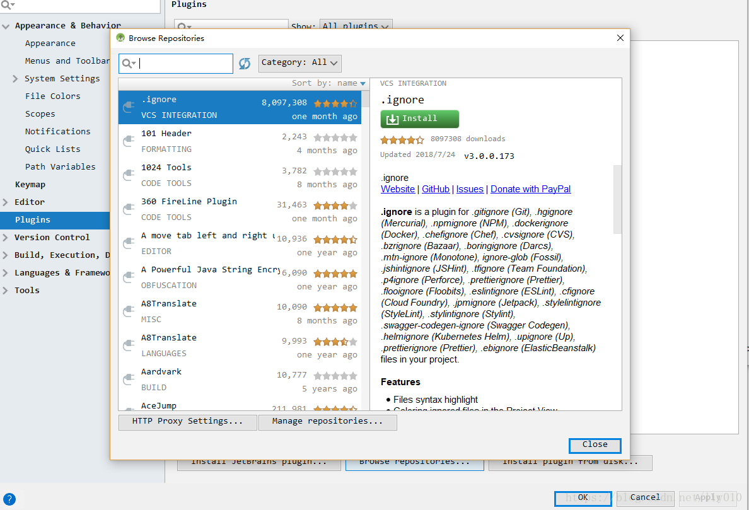Click the HTTP Proxy Settings button
This screenshot has width=749, height=510.
point(187,422)
